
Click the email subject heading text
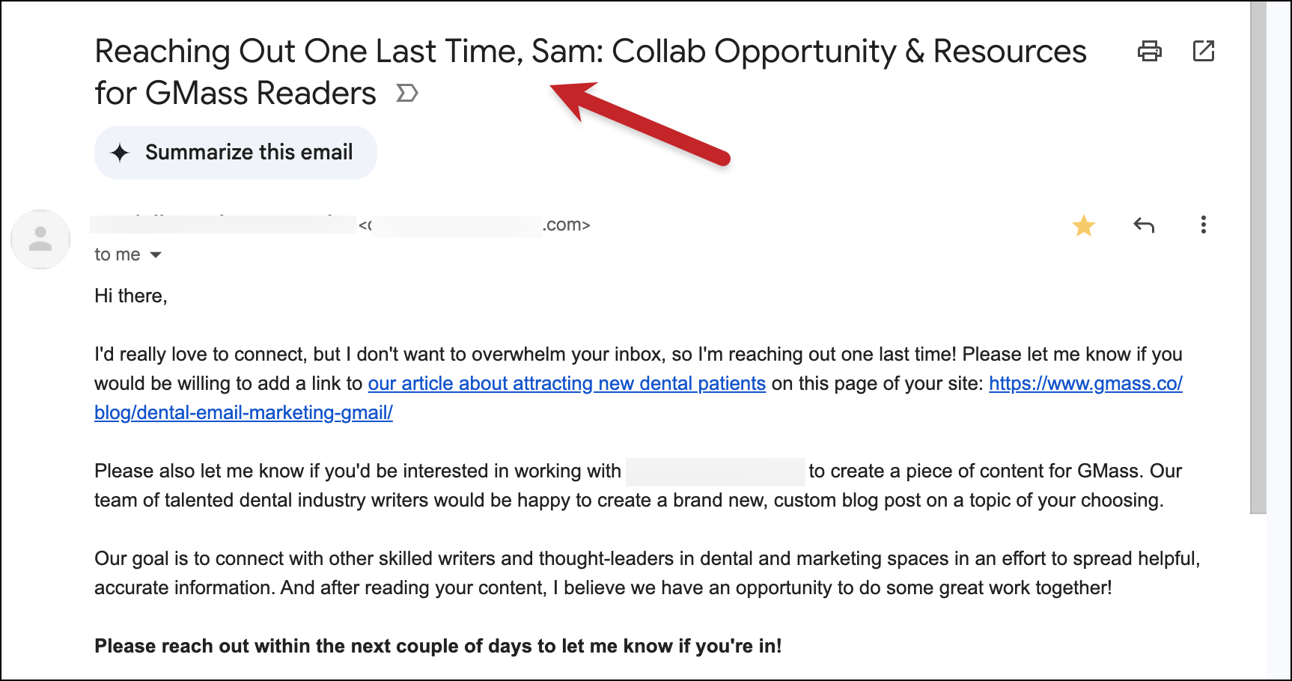click(x=590, y=72)
